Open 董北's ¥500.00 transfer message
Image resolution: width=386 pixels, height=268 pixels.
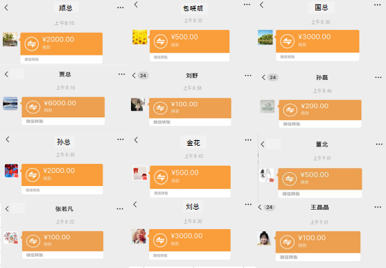(x=319, y=183)
